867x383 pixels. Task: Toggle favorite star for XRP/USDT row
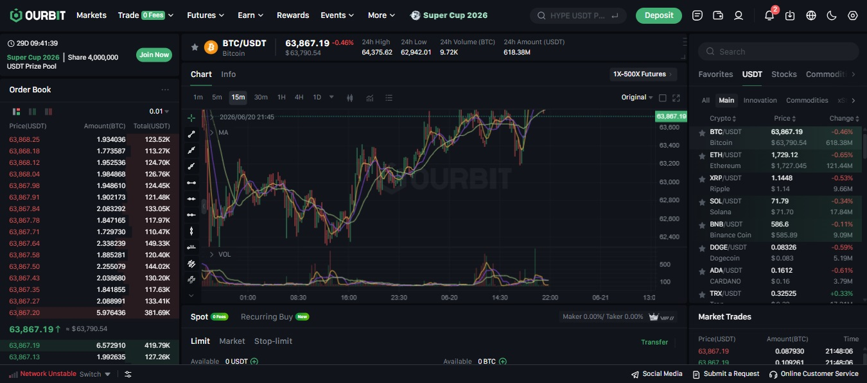[x=702, y=178]
